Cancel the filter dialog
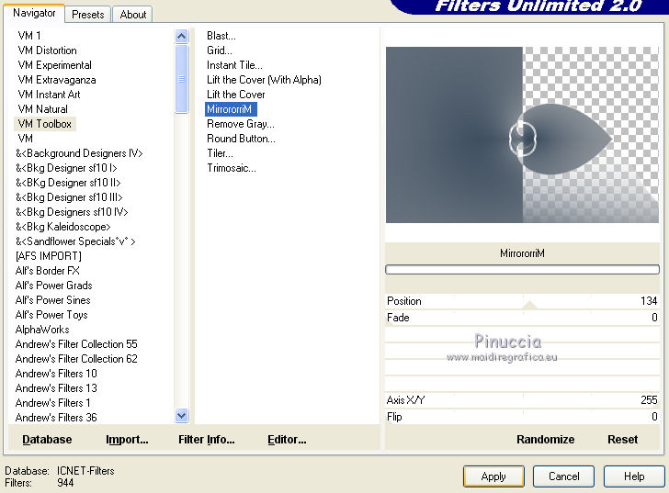Viewport: 669px width, 493px height. click(x=563, y=476)
